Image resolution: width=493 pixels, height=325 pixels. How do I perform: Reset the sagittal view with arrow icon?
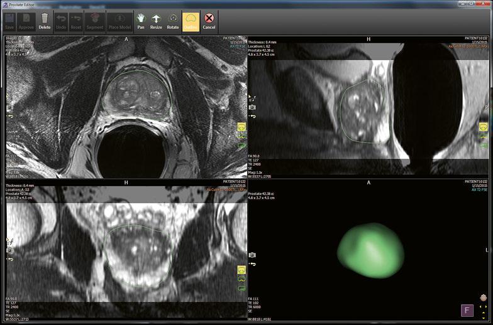(x=252, y=117)
